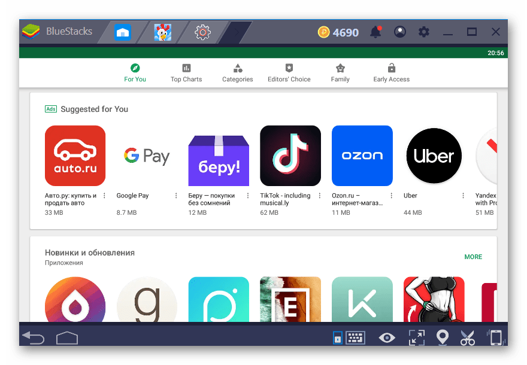Open the scissors screenshot tool
The width and height of the screenshot is (527, 365).
[x=468, y=338]
